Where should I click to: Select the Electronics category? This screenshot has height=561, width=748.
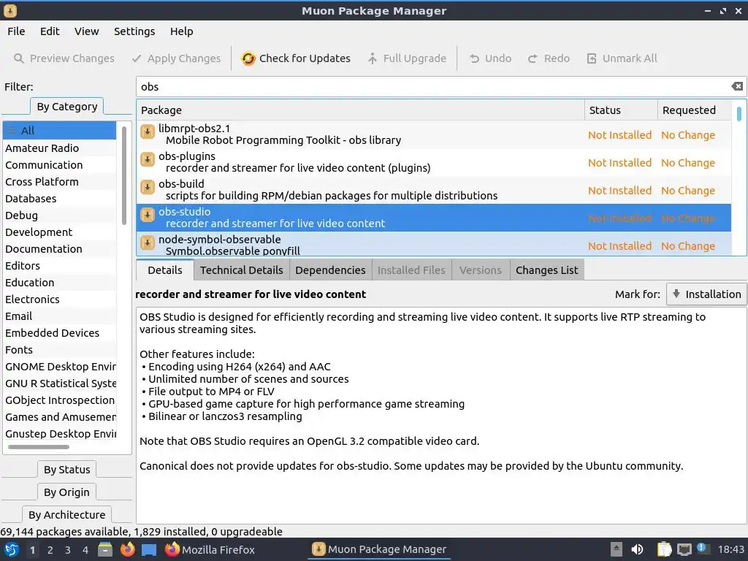(60, 299)
